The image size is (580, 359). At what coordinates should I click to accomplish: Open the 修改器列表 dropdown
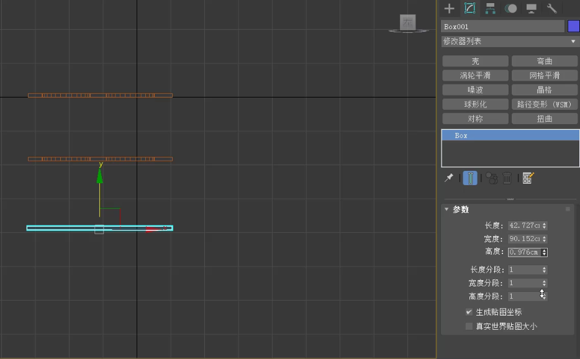click(x=509, y=41)
